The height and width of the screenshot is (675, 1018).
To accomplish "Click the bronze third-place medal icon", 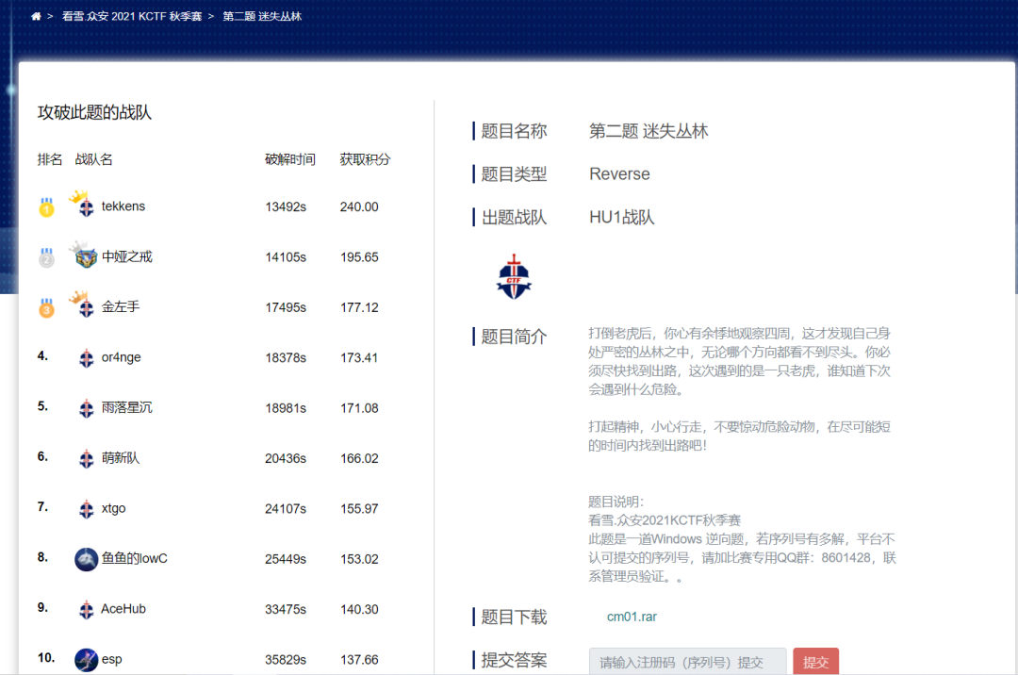I will 46,307.
